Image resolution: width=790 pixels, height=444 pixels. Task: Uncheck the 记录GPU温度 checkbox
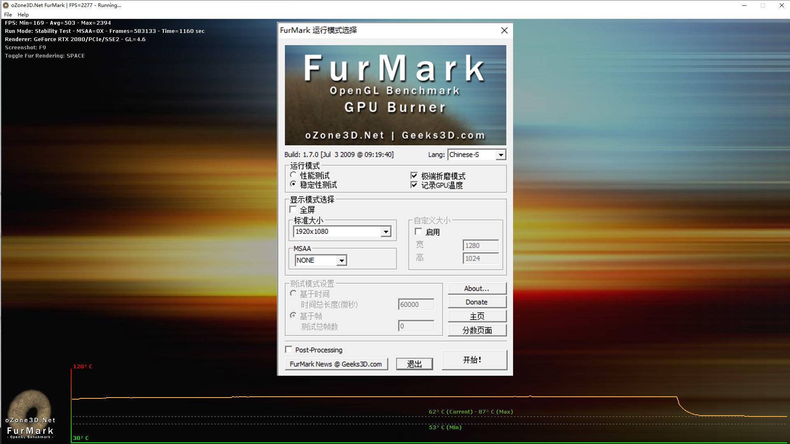point(414,185)
